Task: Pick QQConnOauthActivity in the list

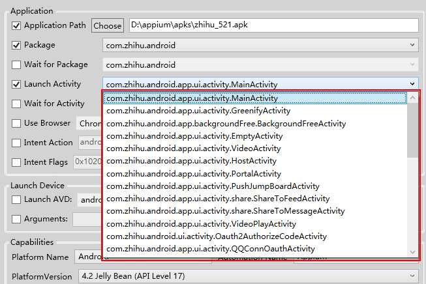Action: 255,249
